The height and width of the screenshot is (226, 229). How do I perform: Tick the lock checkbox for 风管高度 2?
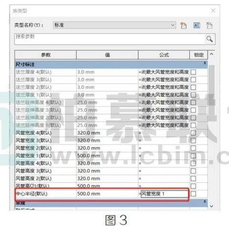pyautogui.click(x=193, y=178)
